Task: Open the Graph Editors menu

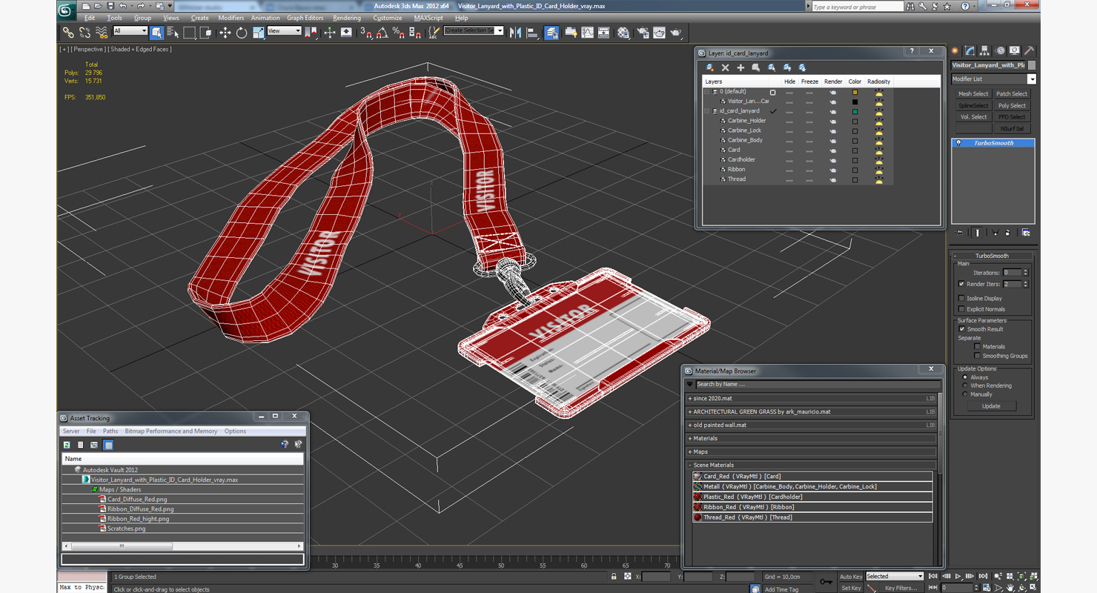Action: click(305, 18)
